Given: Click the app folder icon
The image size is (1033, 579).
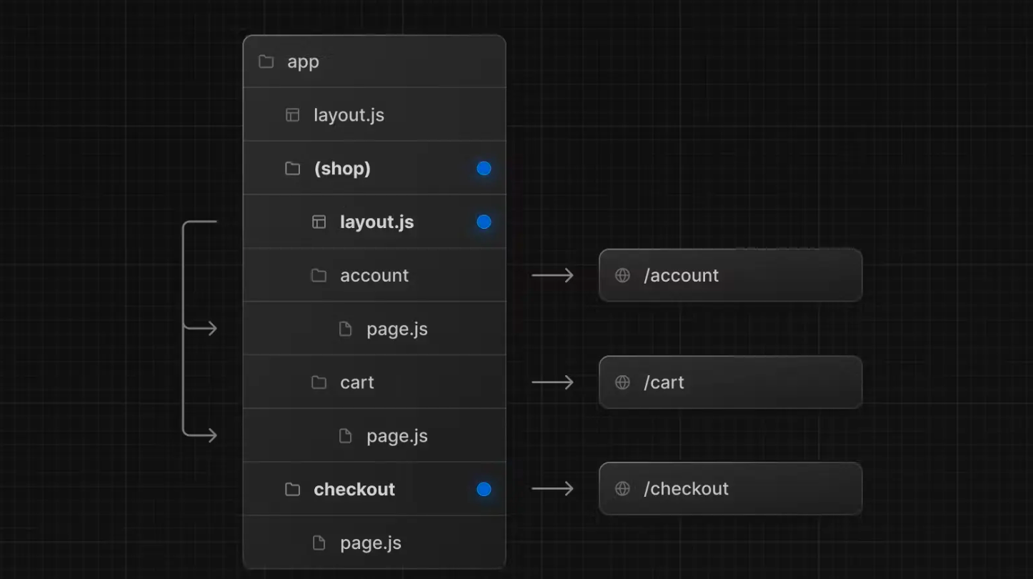Looking at the screenshot, I should click(266, 61).
